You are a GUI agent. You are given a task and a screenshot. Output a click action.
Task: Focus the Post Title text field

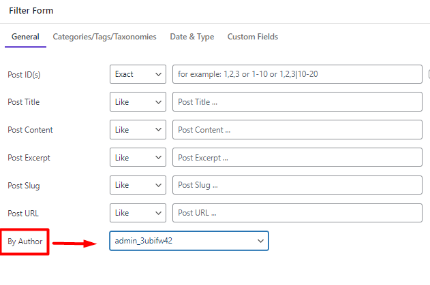pyautogui.click(x=297, y=102)
